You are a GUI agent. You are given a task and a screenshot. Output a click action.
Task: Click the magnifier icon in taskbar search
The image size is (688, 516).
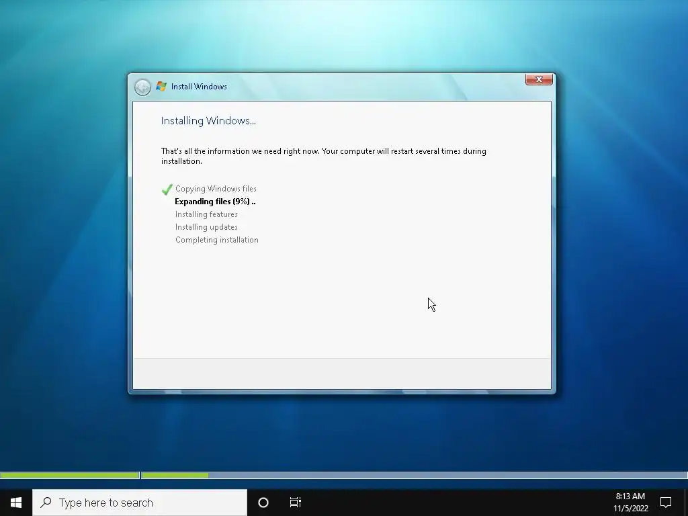(x=46, y=503)
